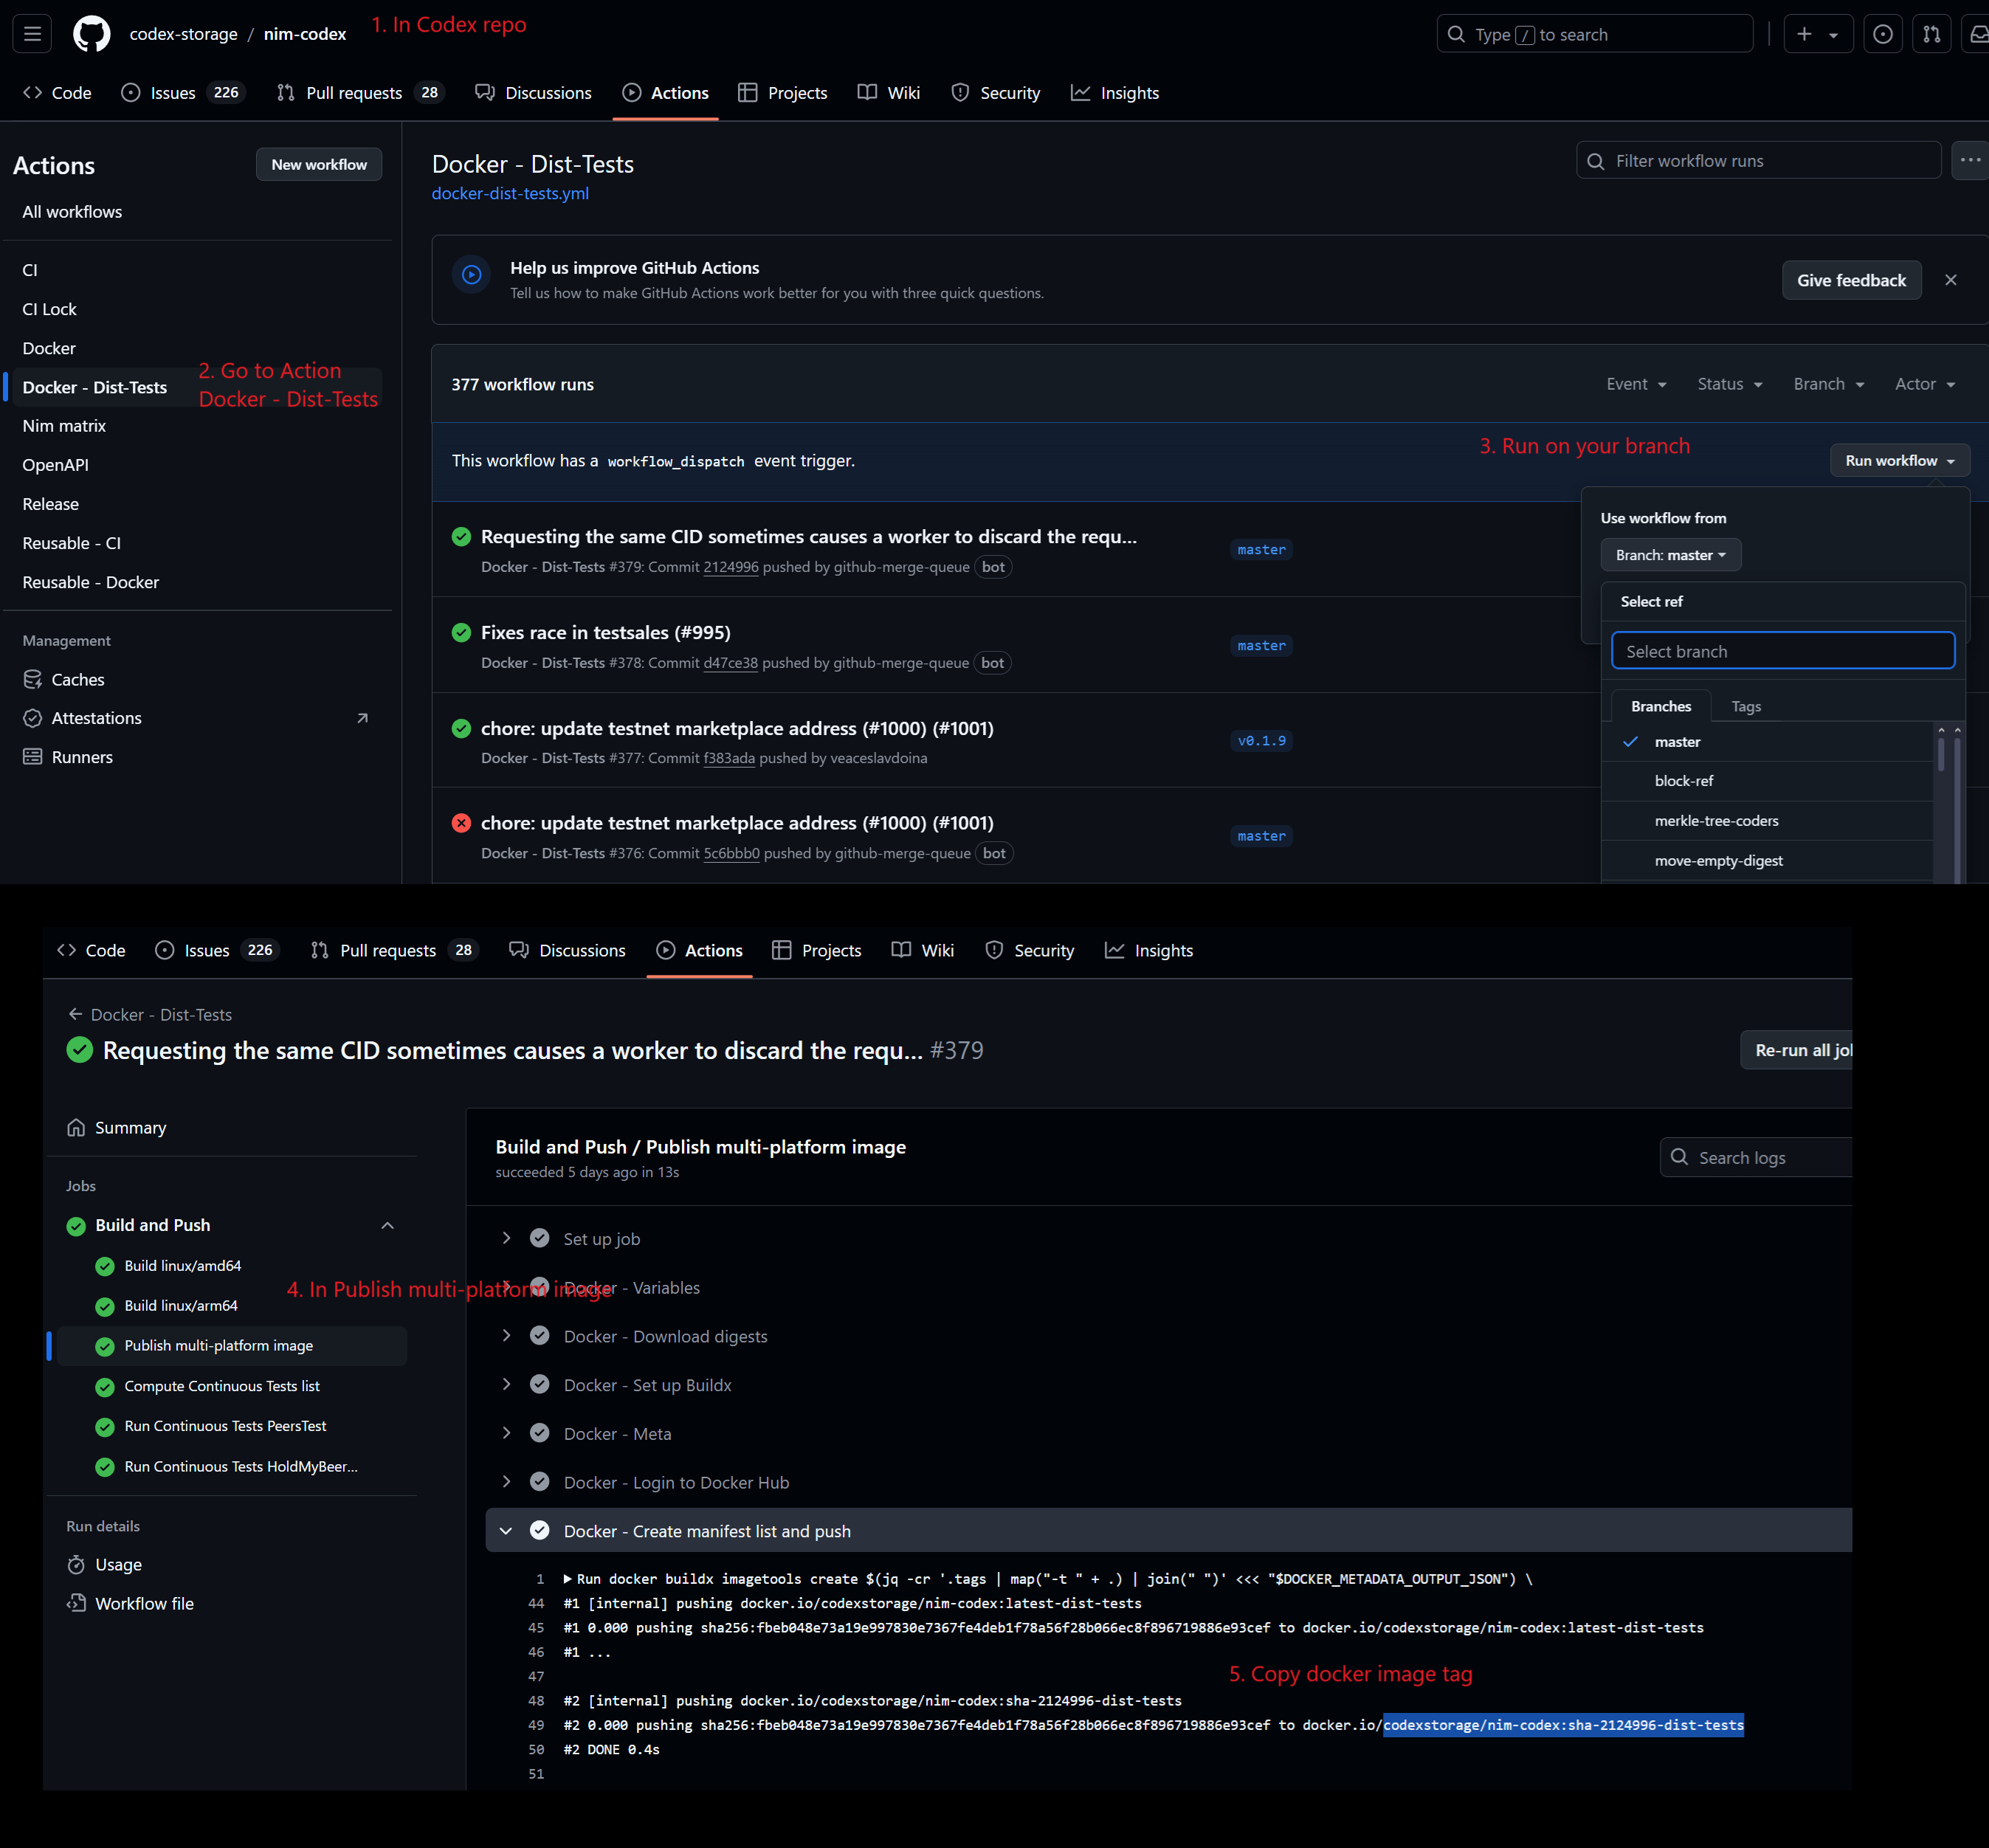Expand the Docker - Meta step

(x=617, y=1434)
